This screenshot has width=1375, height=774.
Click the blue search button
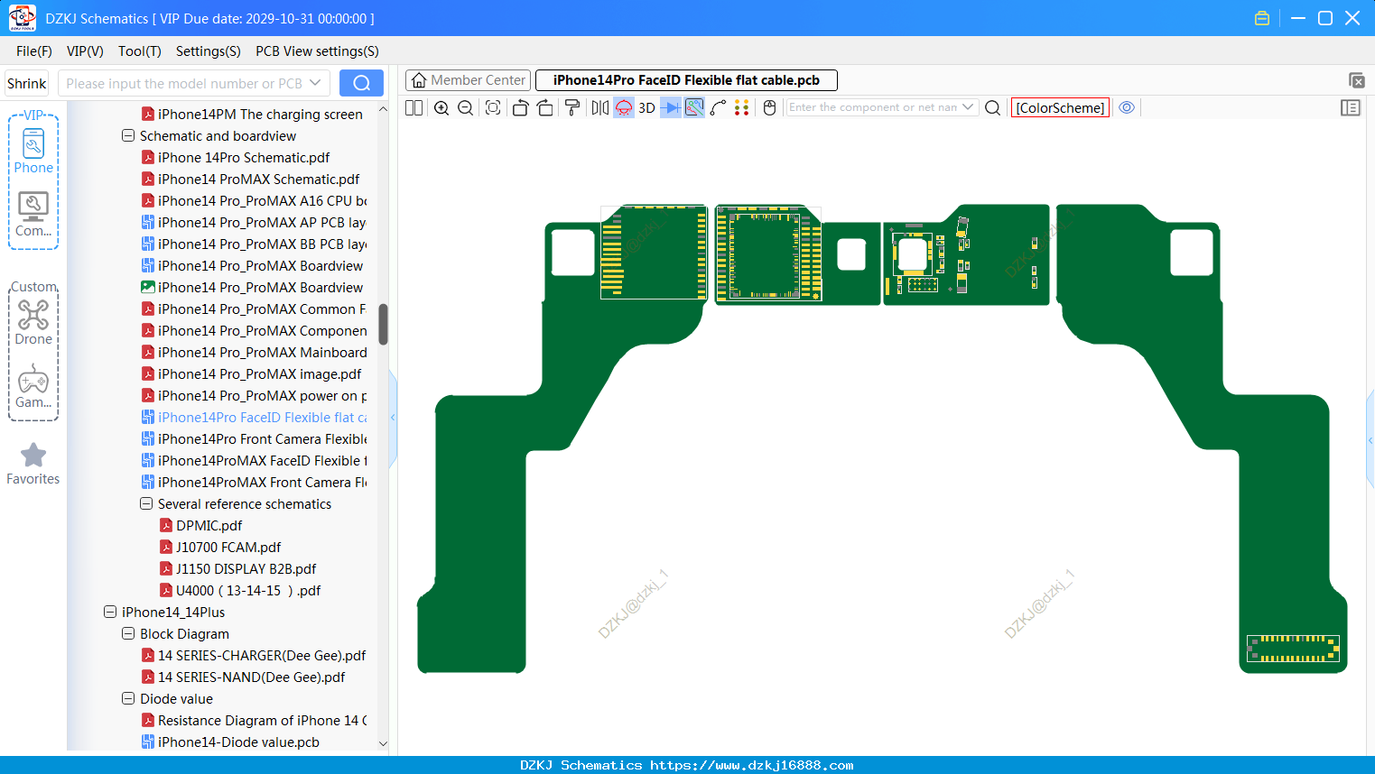point(361,83)
